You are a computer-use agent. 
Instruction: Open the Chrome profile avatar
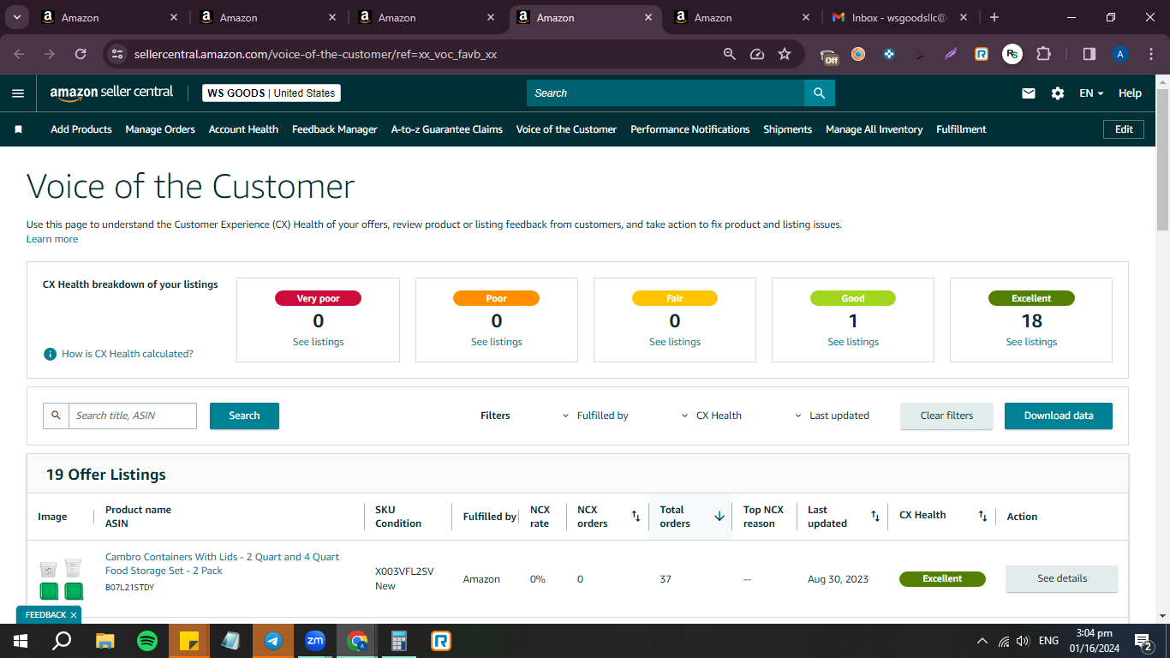[1120, 54]
